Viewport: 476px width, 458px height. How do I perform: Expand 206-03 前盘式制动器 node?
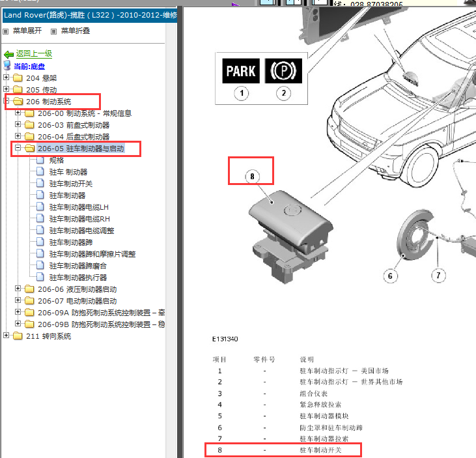18,124
